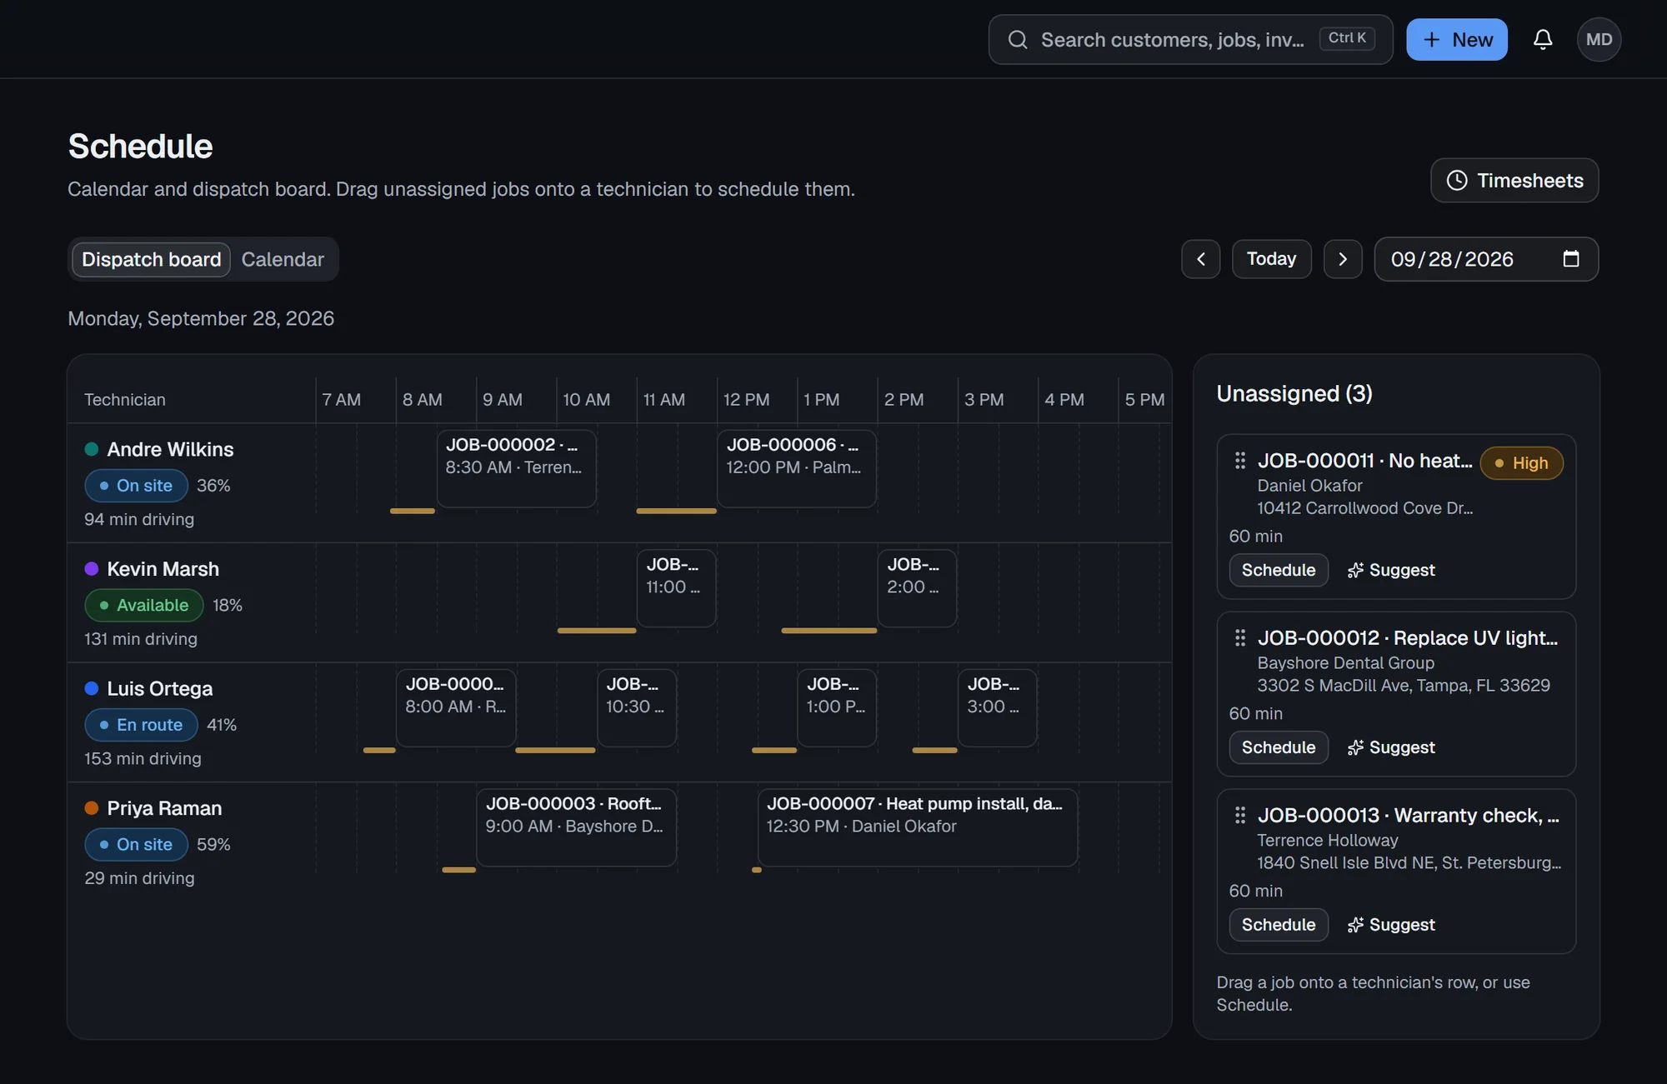Select technician name Andre Wilkins

click(x=170, y=449)
